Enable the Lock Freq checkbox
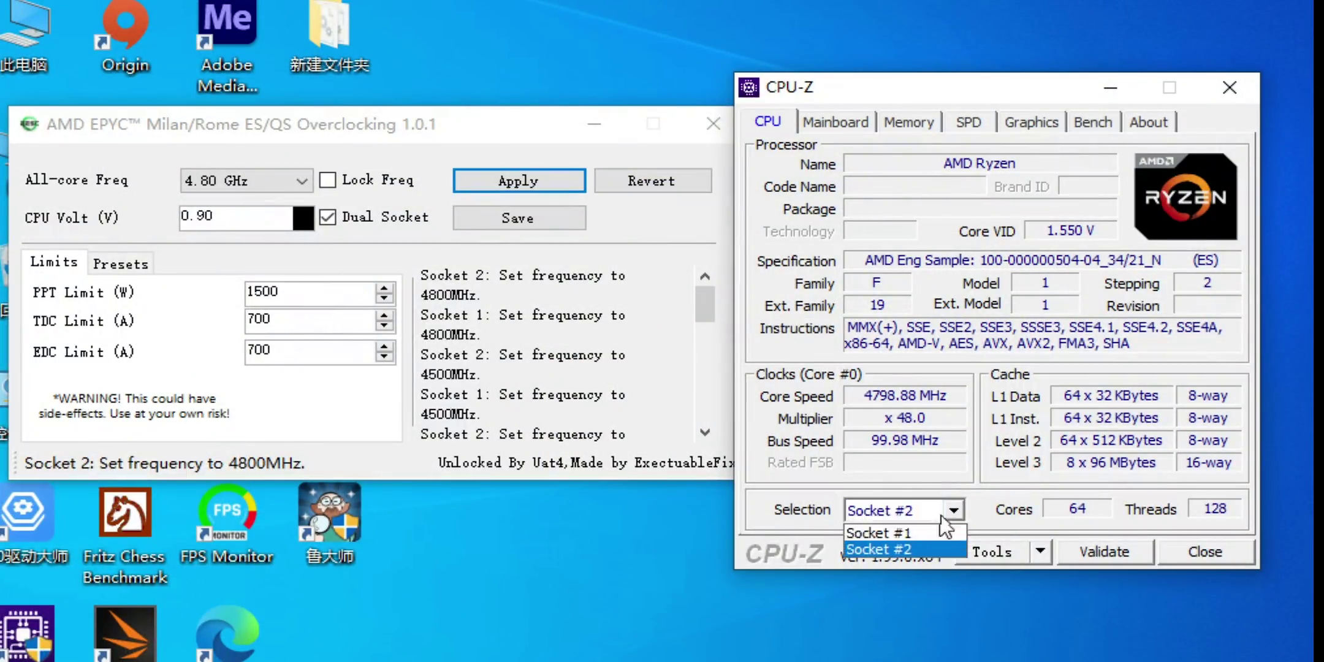The height and width of the screenshot is (662, 1324). click(328, 180)
